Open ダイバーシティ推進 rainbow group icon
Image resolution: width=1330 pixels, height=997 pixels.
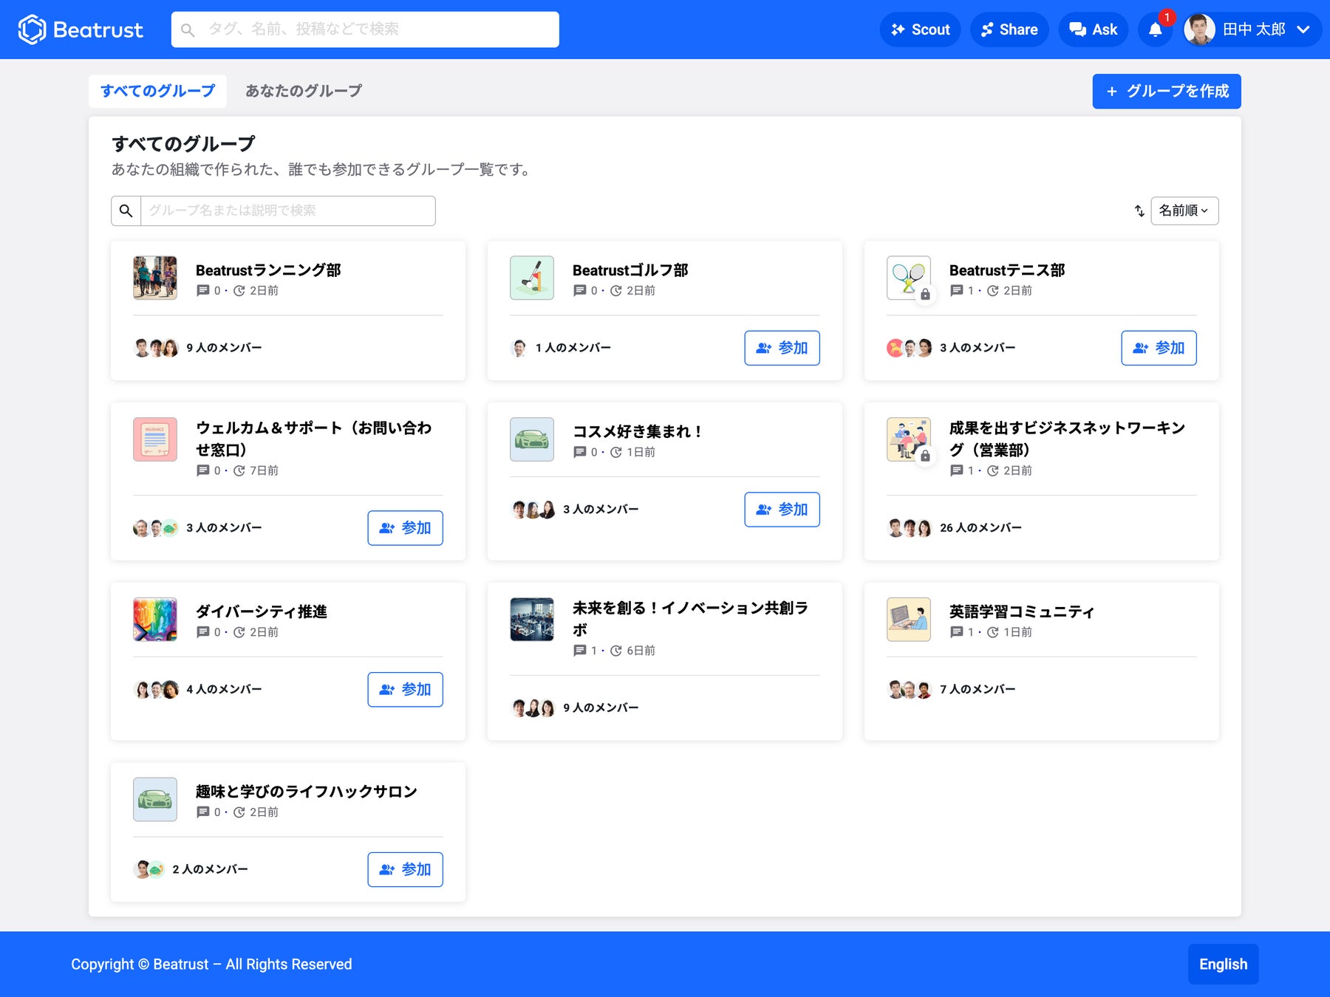(155, 620)
